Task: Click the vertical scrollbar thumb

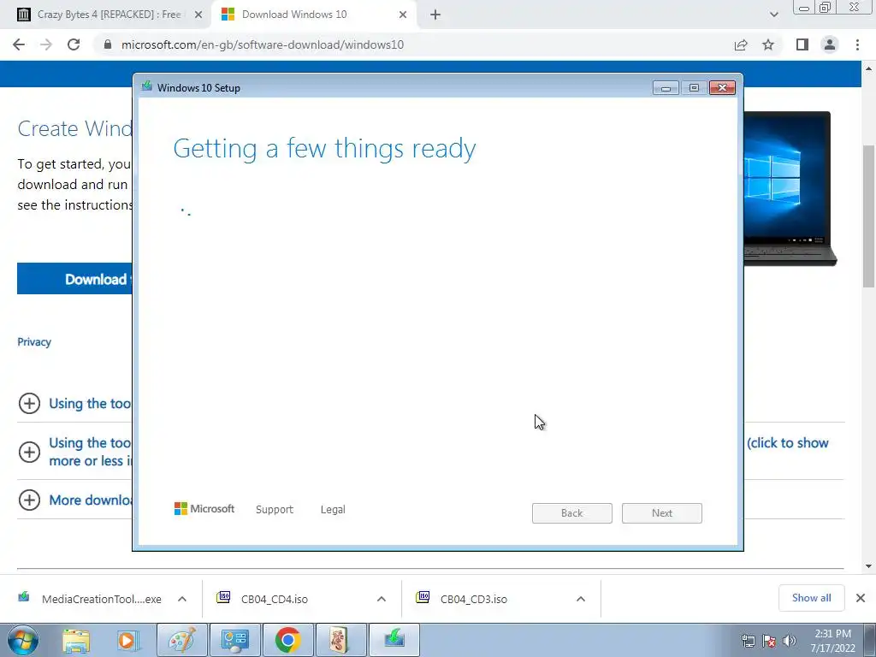Action: [x=869, y=216]
